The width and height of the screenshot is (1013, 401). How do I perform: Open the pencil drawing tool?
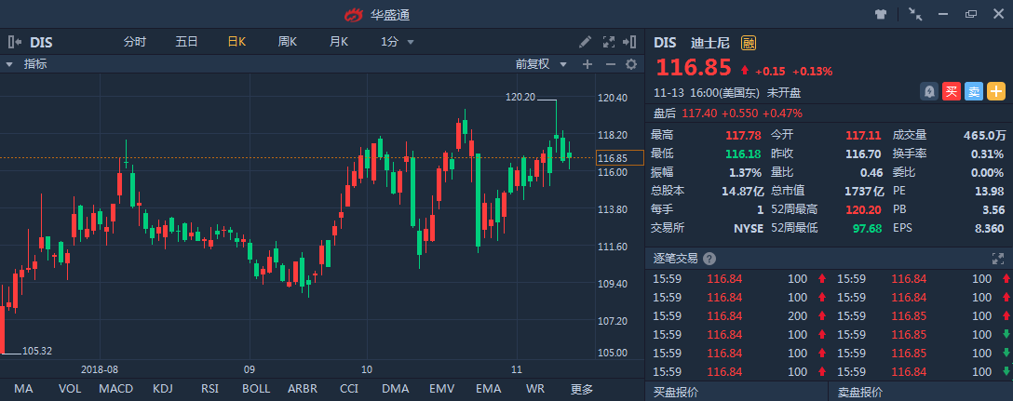point(586,42)
